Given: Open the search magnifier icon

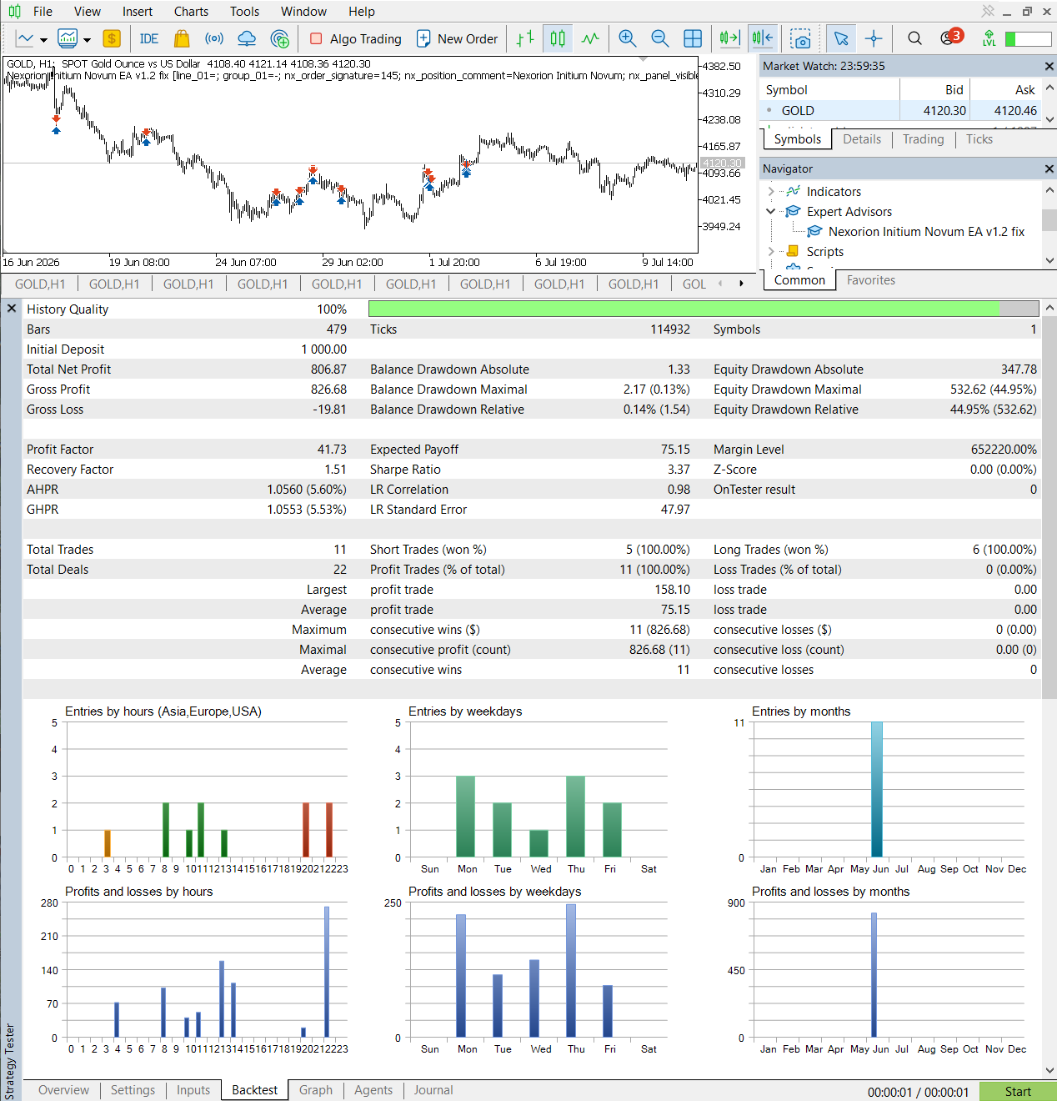Looking at the screenshot, I should (914, 38).
